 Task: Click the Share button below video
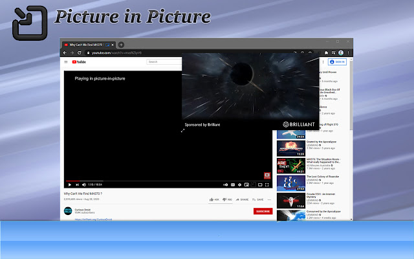pyautogui.click(x=241, y=199)
